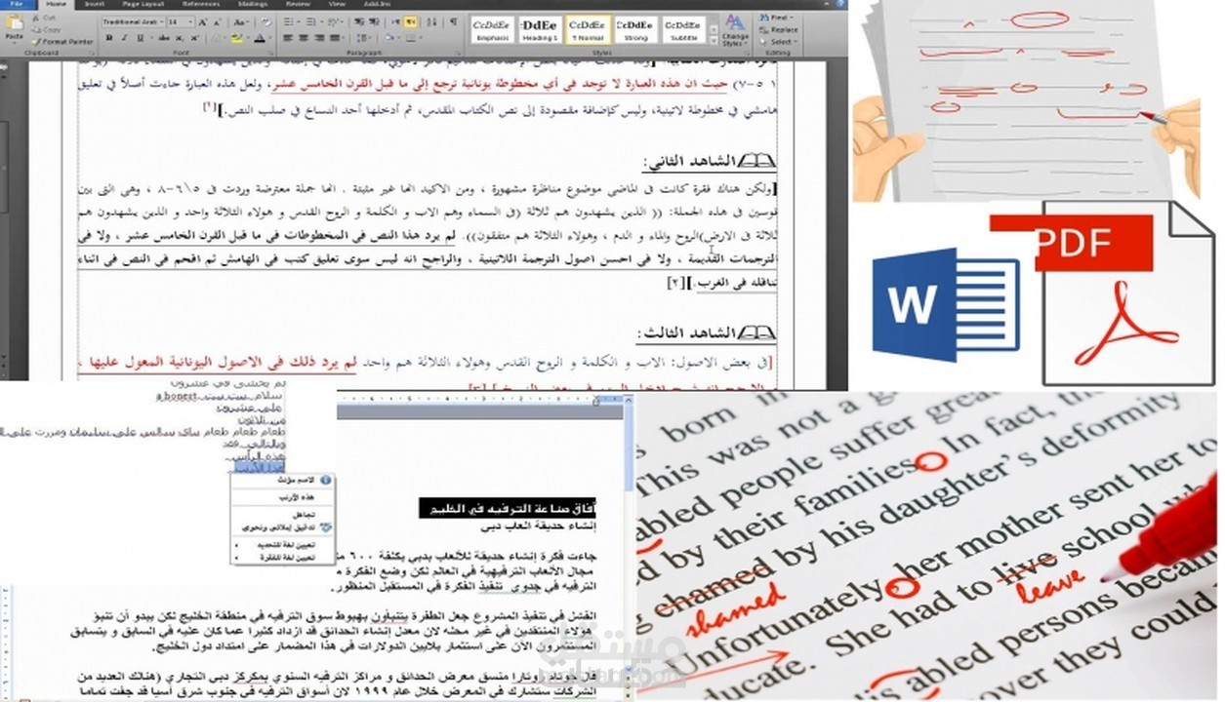
Task: Open 'تدقيق إملائي ونحوي' in context menu
Action: click(286, 528)
